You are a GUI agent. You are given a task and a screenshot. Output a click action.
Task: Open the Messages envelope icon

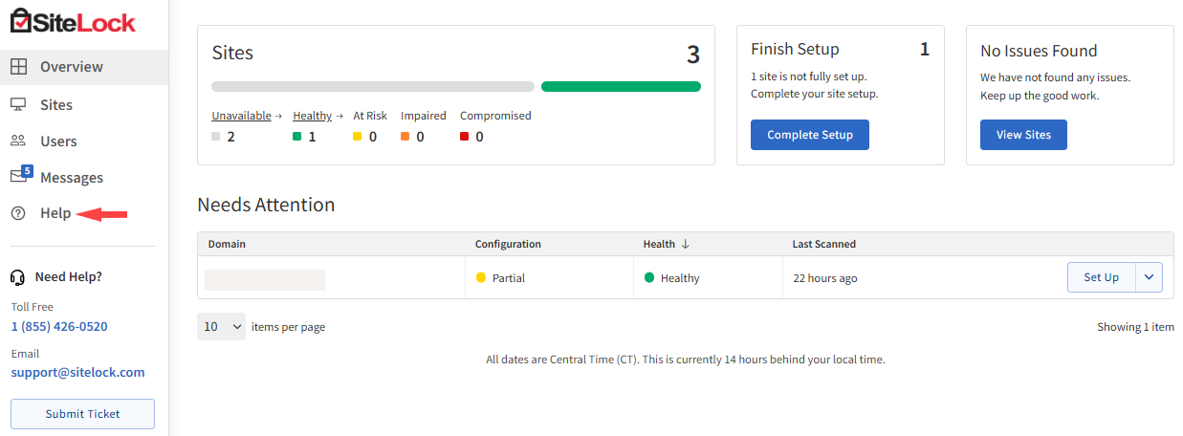[19, 177]
